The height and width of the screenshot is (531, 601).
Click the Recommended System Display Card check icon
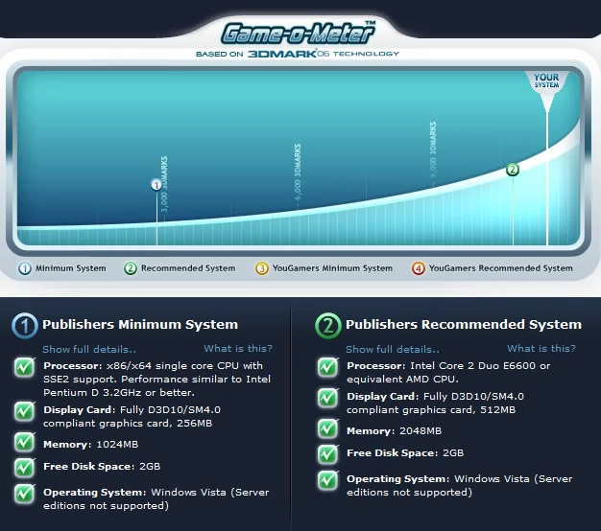coord(328,398)
